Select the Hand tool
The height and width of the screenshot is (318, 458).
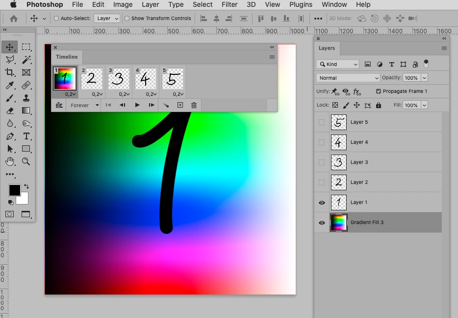pyautogui.click(x=10, y=161)
